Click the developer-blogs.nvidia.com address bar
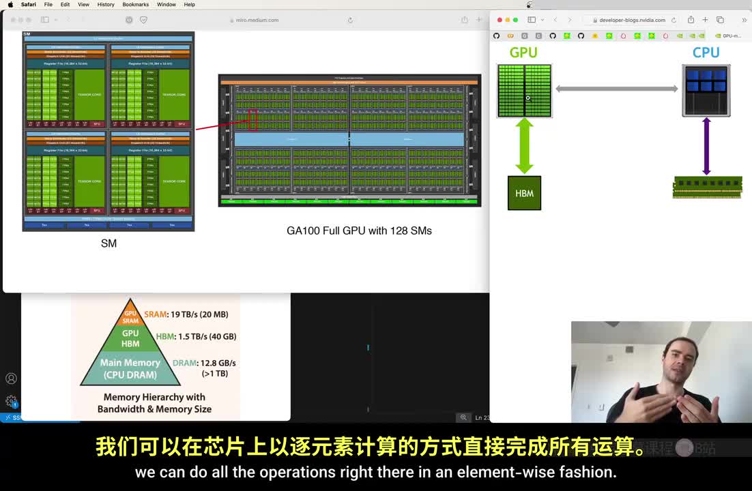 [x=632, y=20]
